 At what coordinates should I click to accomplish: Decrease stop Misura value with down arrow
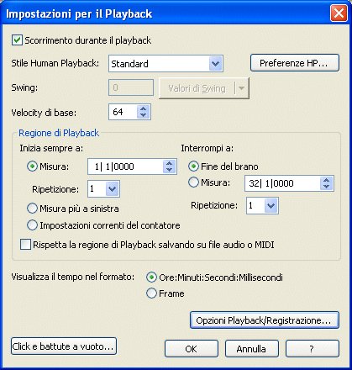coord(326,187)
